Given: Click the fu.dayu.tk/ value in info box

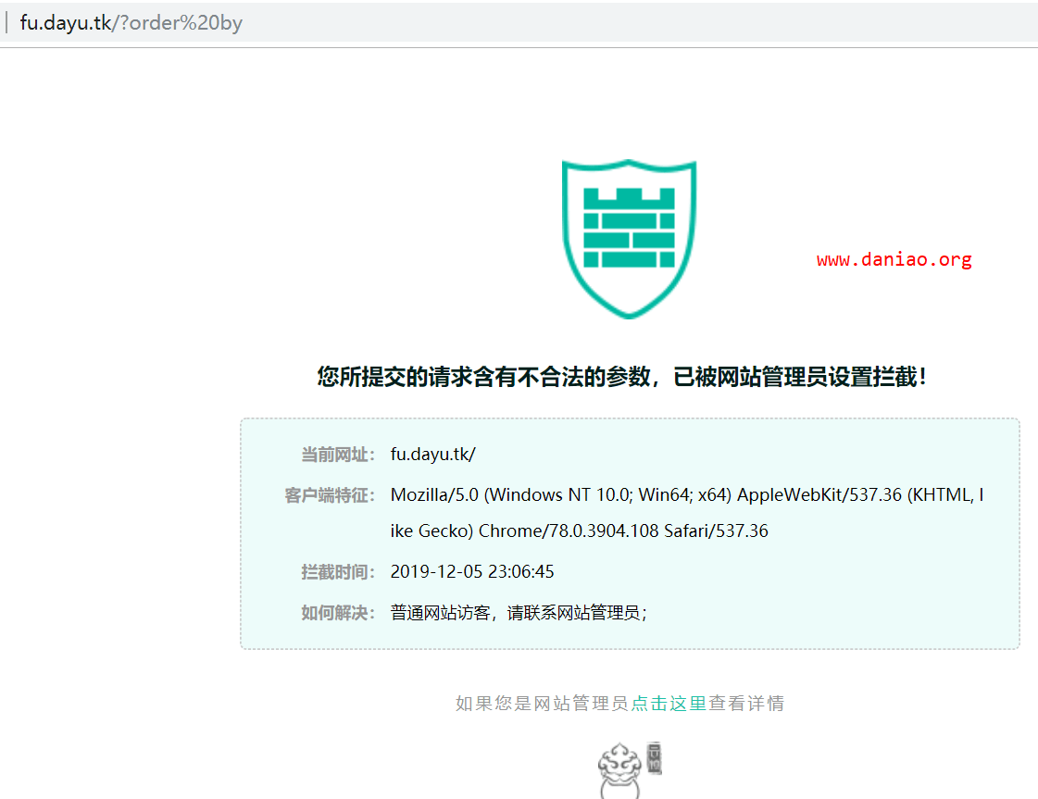Looking at the screenshot, I should [x=432, y=455].
